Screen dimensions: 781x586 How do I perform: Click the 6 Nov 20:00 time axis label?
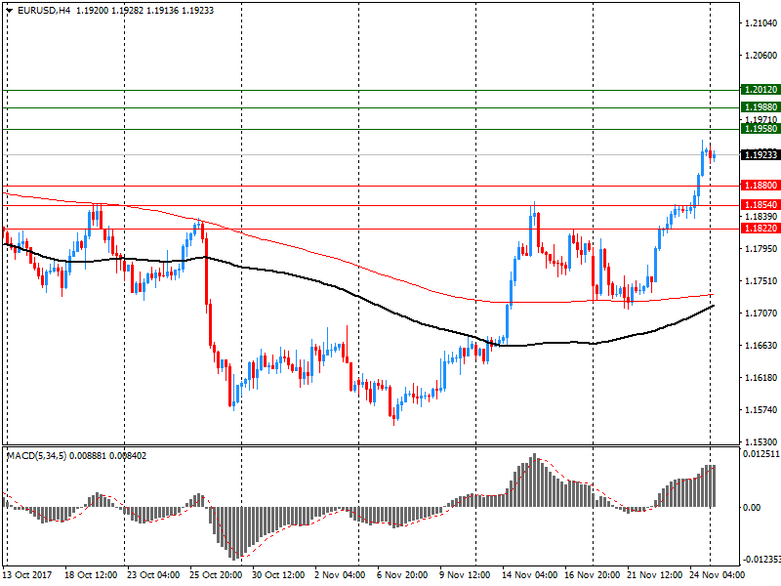(402, 575)
